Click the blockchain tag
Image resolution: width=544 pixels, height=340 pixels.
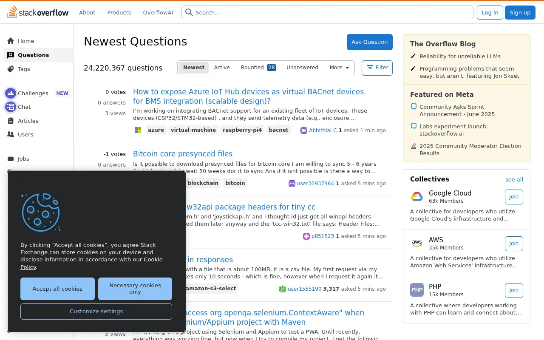pos(203,183)
